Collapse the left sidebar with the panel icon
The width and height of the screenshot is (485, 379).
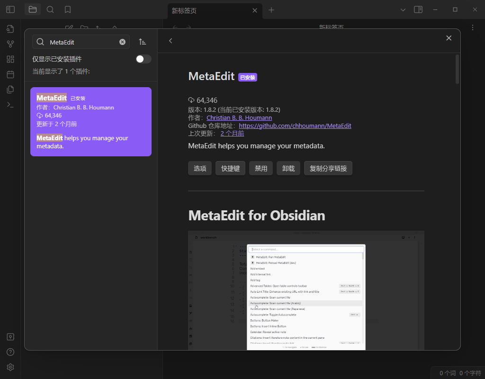click(10, 9)
